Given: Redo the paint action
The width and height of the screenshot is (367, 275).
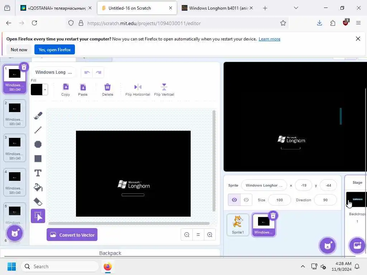Looking at the screenshot, I should coord(99,72).
